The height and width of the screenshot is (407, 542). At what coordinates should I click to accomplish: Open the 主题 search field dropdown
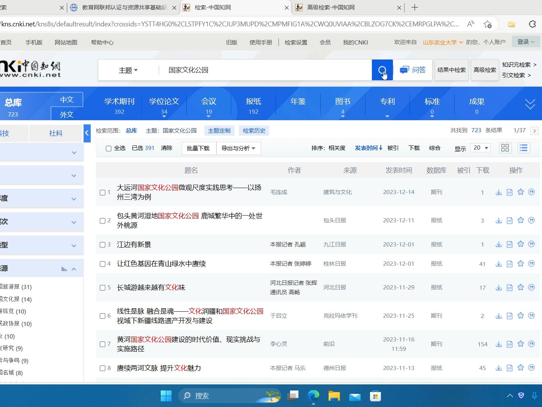128,70
